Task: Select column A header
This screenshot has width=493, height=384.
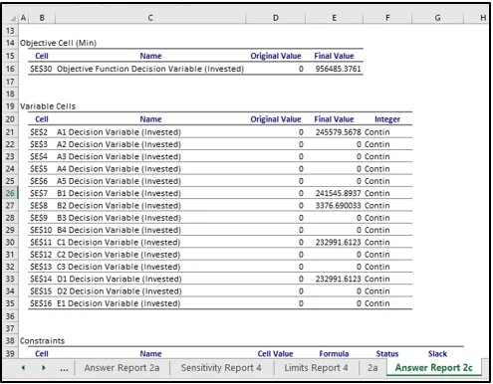Action: pyautogui.click(x=23, y=18)
